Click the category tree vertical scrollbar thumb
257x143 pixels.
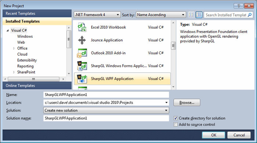tap(69, 39)
